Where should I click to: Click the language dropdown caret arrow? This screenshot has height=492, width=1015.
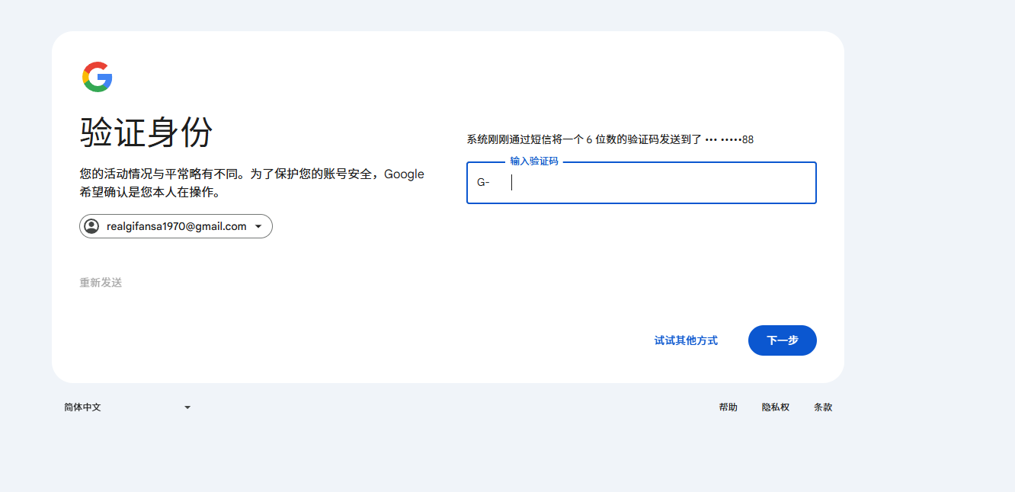187,407
